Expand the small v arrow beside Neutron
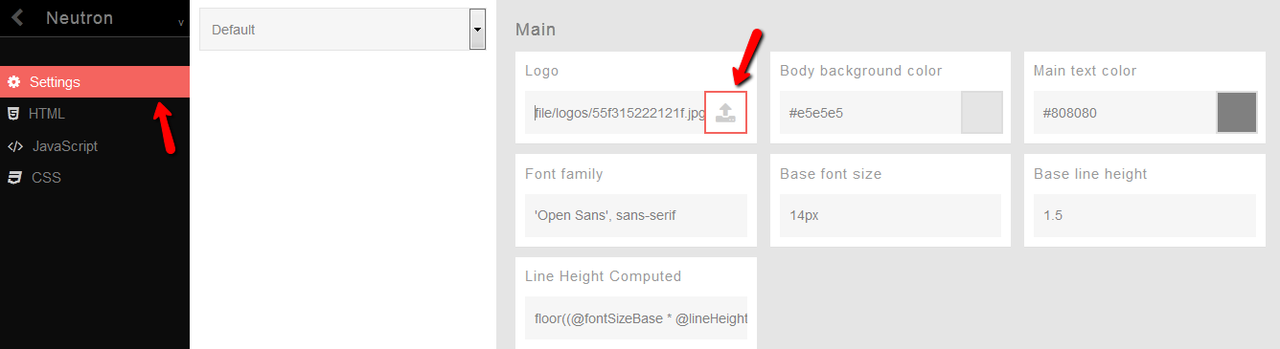The height and width of the screenshot is (349, 1280). click(x=180, y=22)
